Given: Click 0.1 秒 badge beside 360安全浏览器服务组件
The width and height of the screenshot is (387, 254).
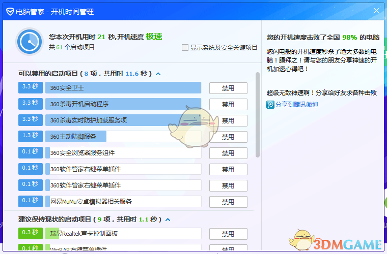Looking at the screenshot, I should pos(31,152).
